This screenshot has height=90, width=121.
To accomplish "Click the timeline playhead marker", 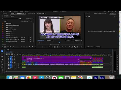I will 51,55.
